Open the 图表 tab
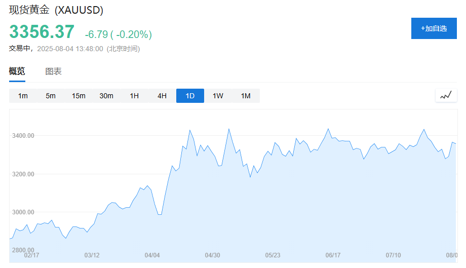The width and height of the screenshot is (466, 268). (54, 71)
